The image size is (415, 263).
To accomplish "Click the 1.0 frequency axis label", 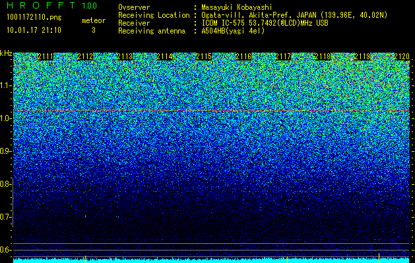I will click(x=5, y=118).
